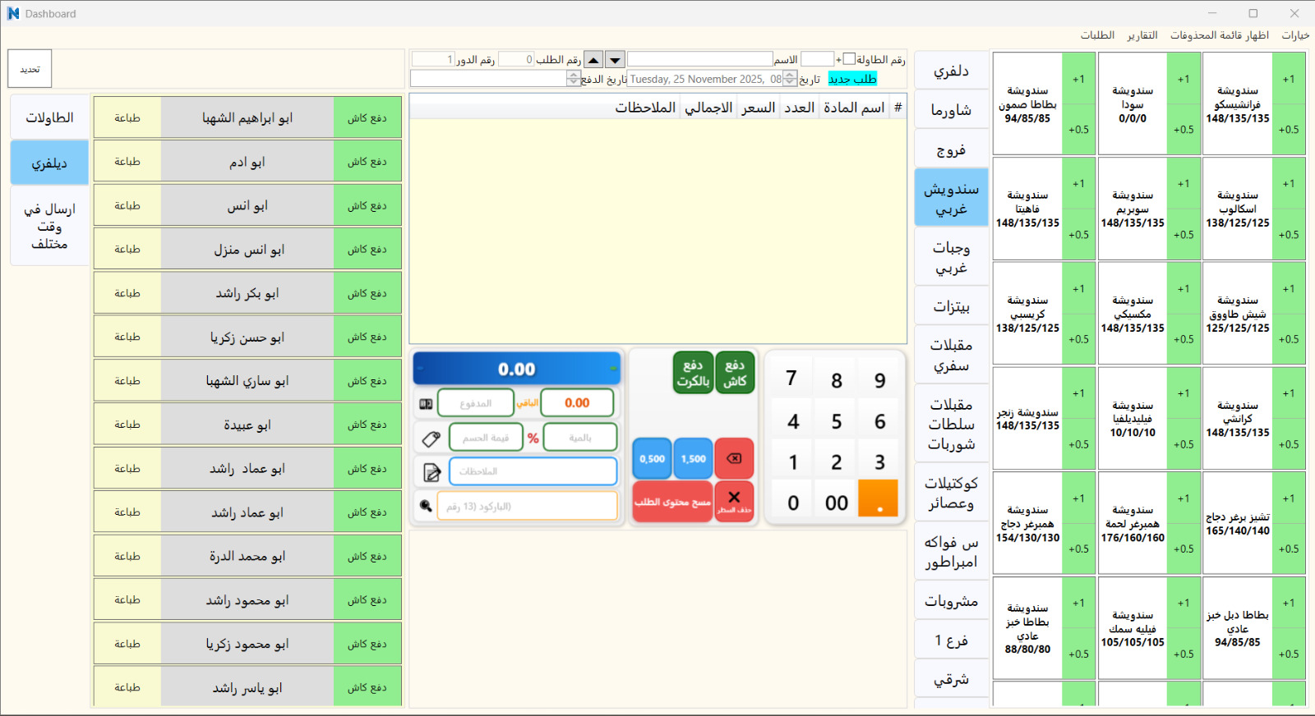
Task: Add +0.5 to سندويشة كرانشي
Action: tap(1289, 444)
